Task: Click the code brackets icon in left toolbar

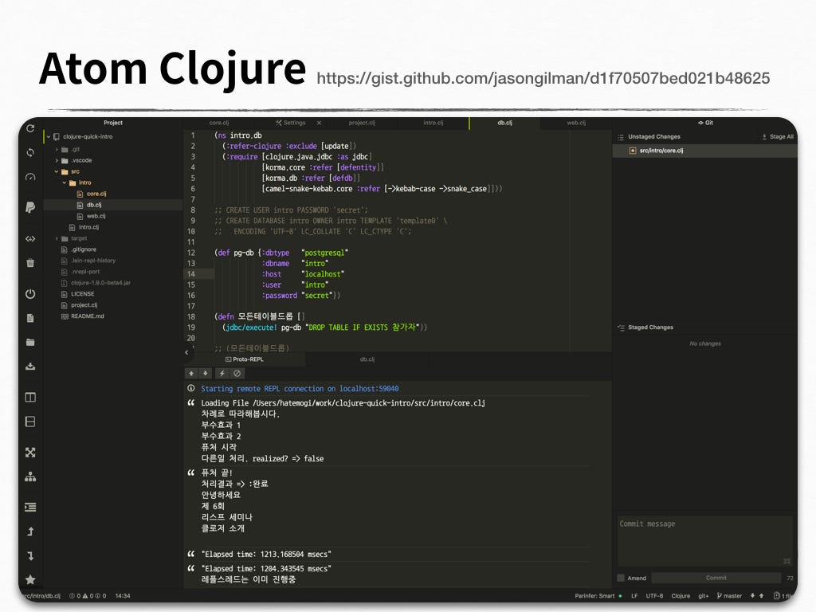Action: tap(30, 238)
